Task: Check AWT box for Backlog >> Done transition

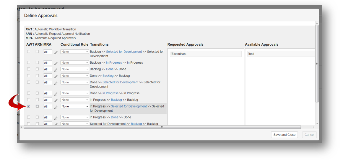Action: click(x=29, y=69)
